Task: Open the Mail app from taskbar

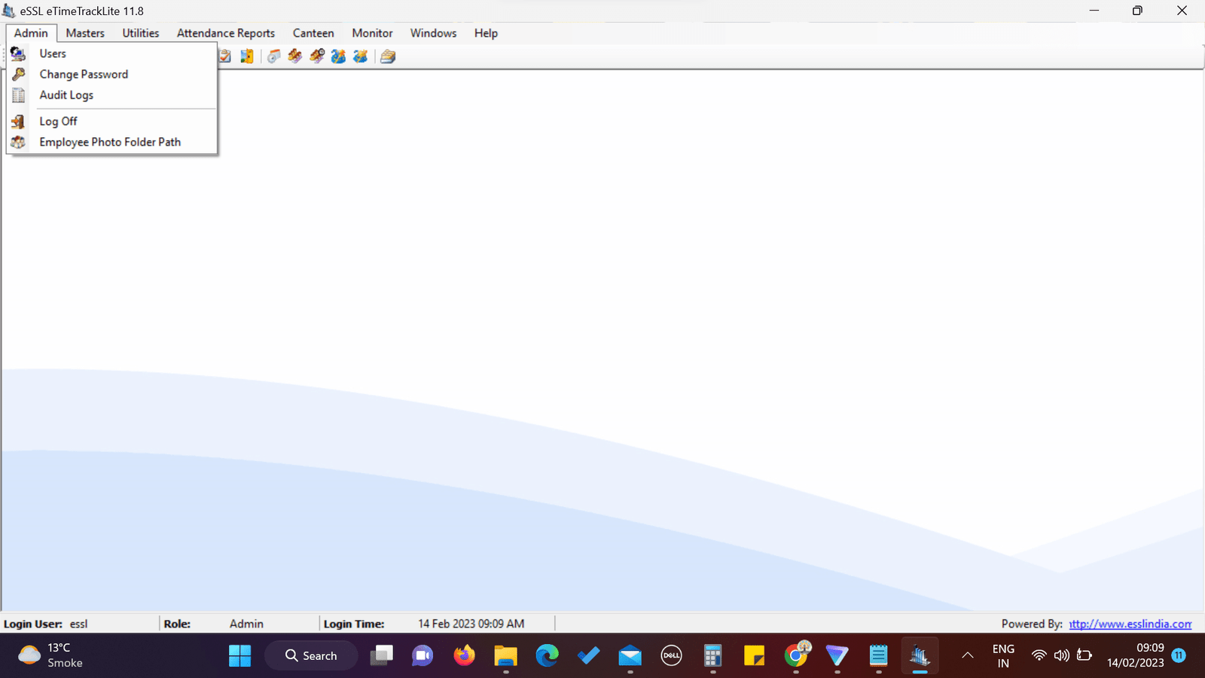Action: 630,655
